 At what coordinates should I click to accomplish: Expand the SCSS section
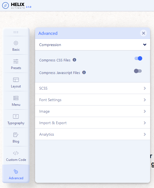coord(93,88)
